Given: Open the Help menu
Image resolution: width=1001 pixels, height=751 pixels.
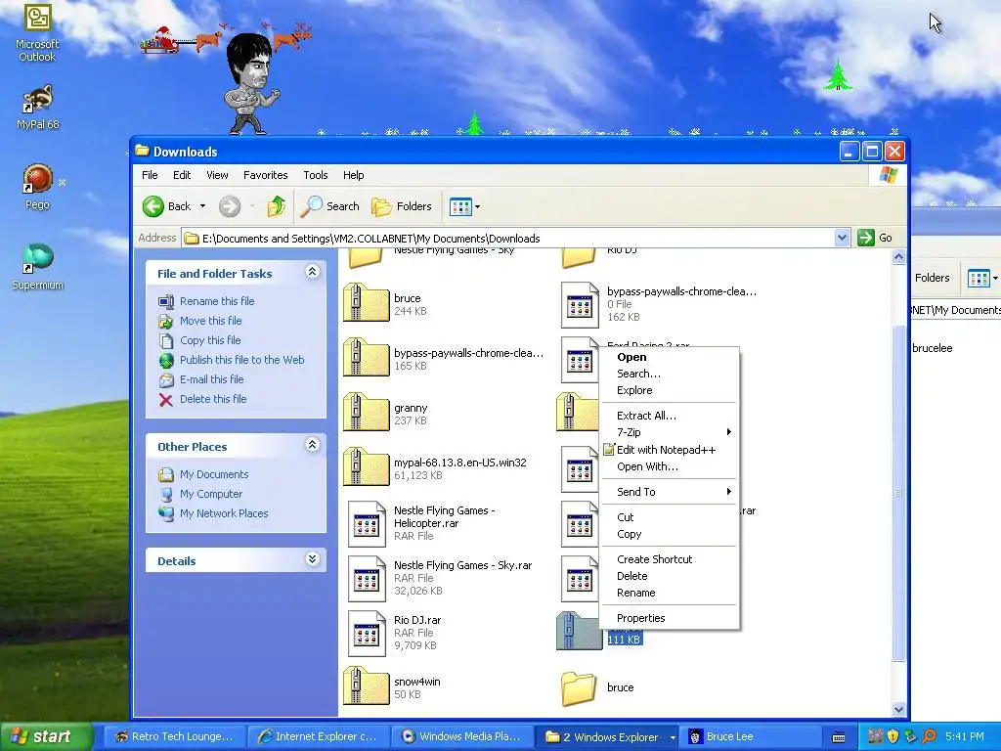Looking at the screenshot, I should coord(353,175).
